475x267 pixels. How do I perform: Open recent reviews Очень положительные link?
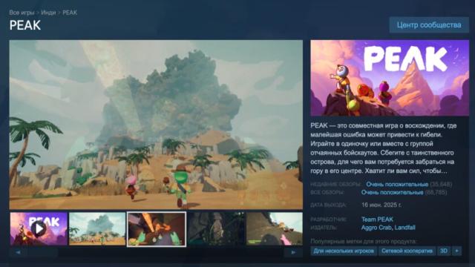[x=397, y=185]
